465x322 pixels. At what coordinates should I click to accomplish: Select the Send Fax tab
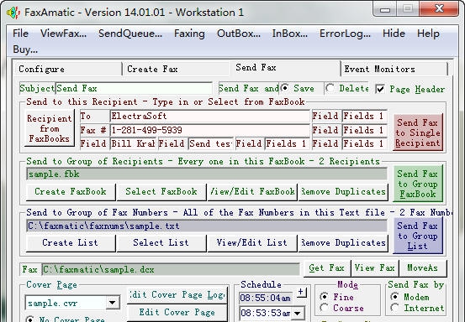tap(285, 68)
